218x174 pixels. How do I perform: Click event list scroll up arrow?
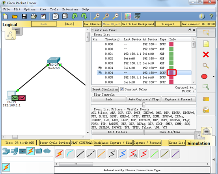click(194, 39)
